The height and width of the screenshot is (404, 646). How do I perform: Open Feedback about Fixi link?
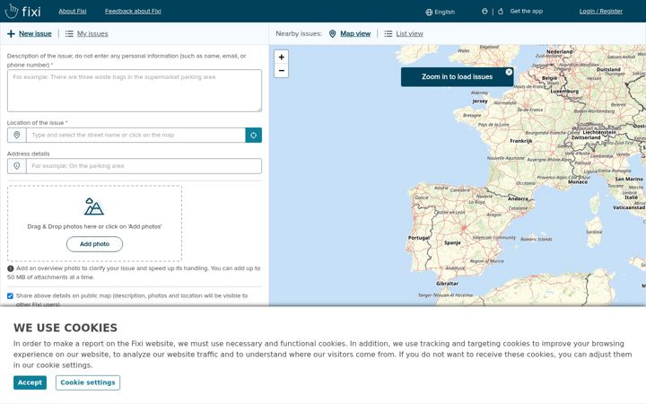133,11
